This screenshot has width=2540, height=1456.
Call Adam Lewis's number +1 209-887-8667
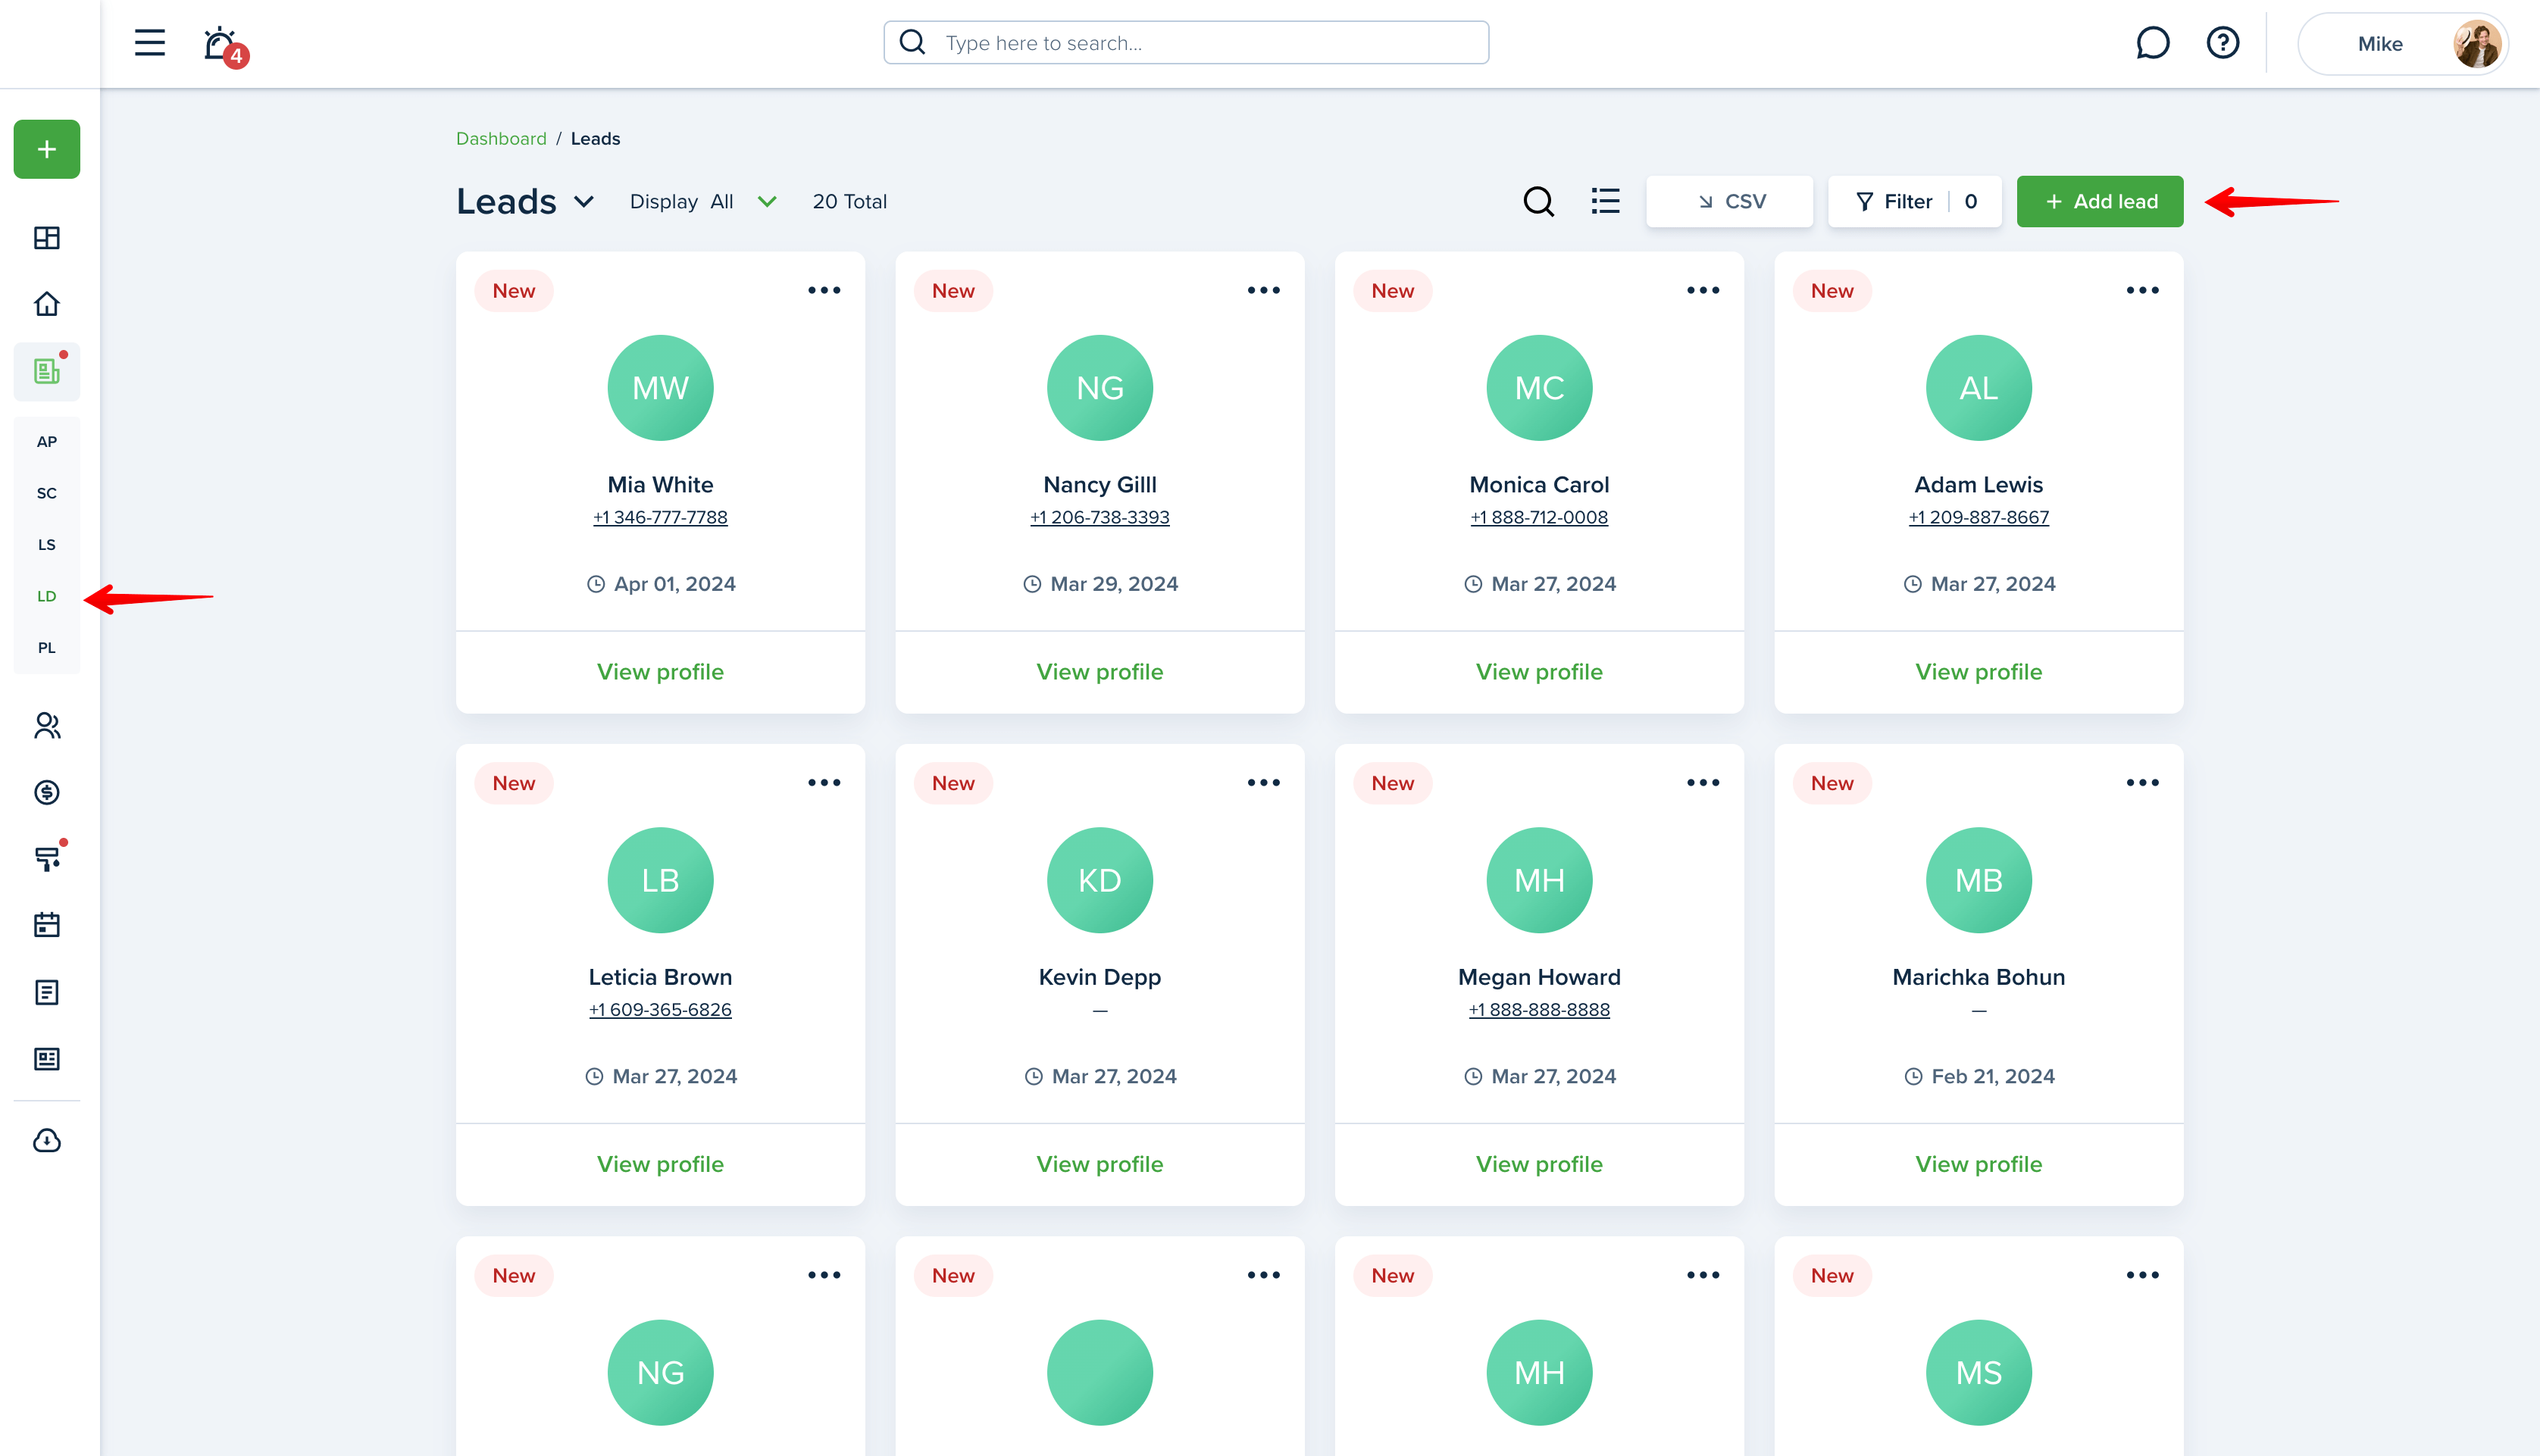coord(1979,517)
